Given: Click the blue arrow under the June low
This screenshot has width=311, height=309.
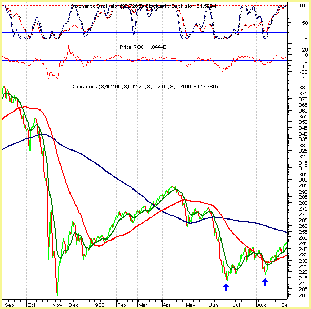Looking at the screenshot, I should [226, 287].
